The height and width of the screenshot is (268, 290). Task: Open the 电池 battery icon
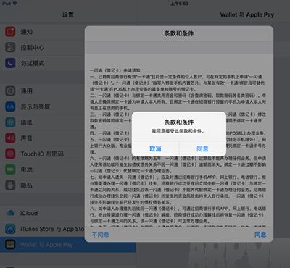[x=10, y=169]
